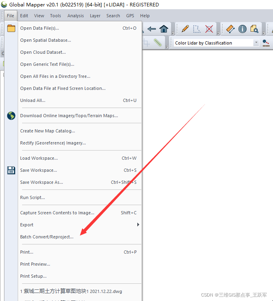Choose Print Preview...

point(79,264)
